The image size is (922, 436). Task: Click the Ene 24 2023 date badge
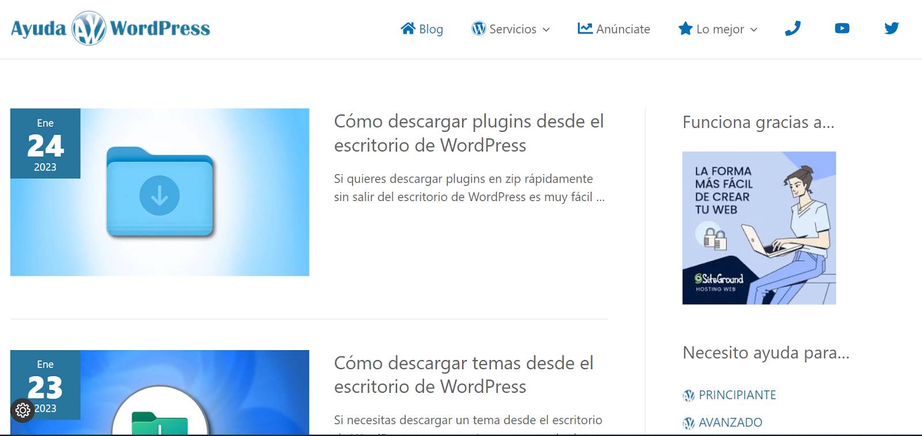coord(45,143)
